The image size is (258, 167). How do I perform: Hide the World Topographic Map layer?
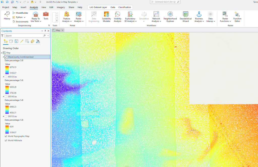click(x=6, y=136)
